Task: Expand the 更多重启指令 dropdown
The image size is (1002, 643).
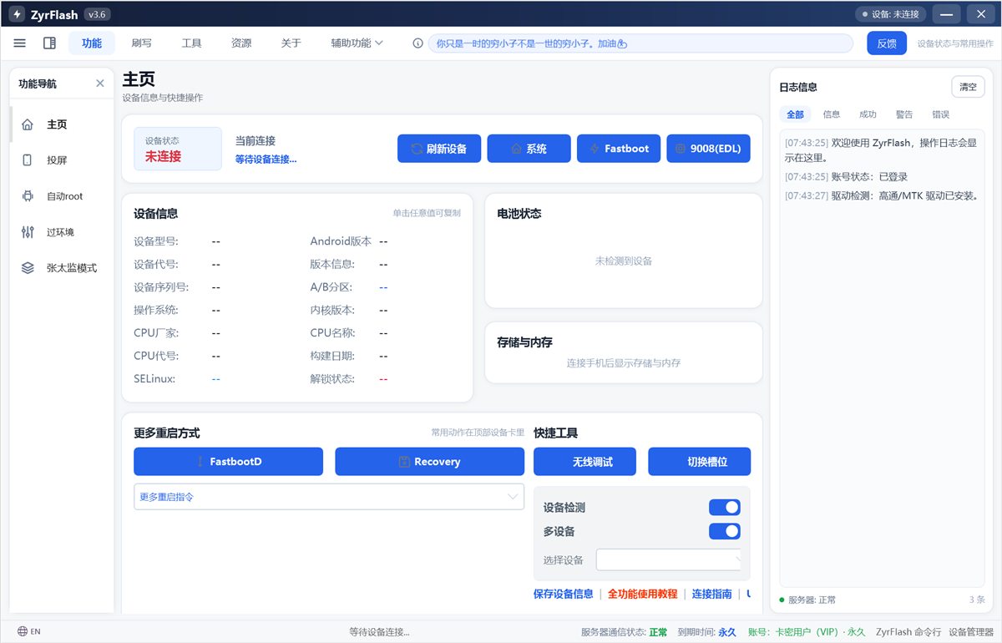Action: pos(329,497)
